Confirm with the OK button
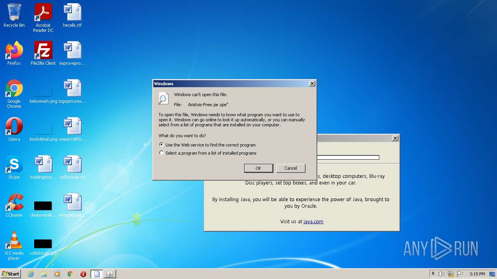The image size is (497, 279). point(258,168)
